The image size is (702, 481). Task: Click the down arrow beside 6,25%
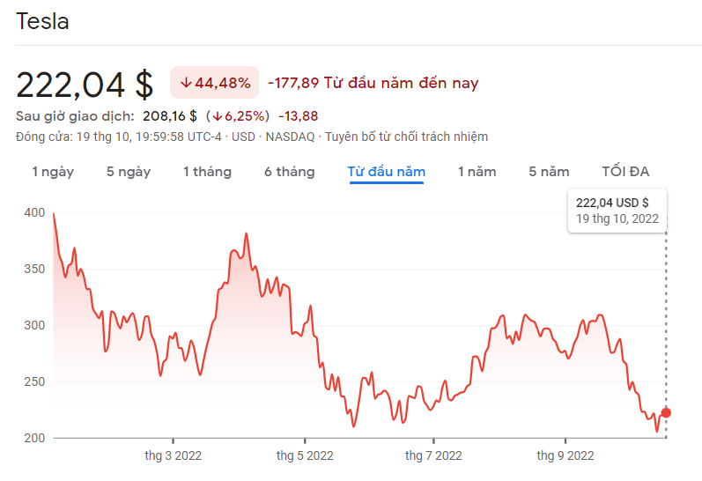(217, 116)
